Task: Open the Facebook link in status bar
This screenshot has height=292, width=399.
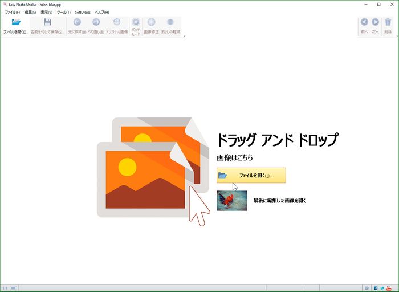Action: click(x=376, y=288)
